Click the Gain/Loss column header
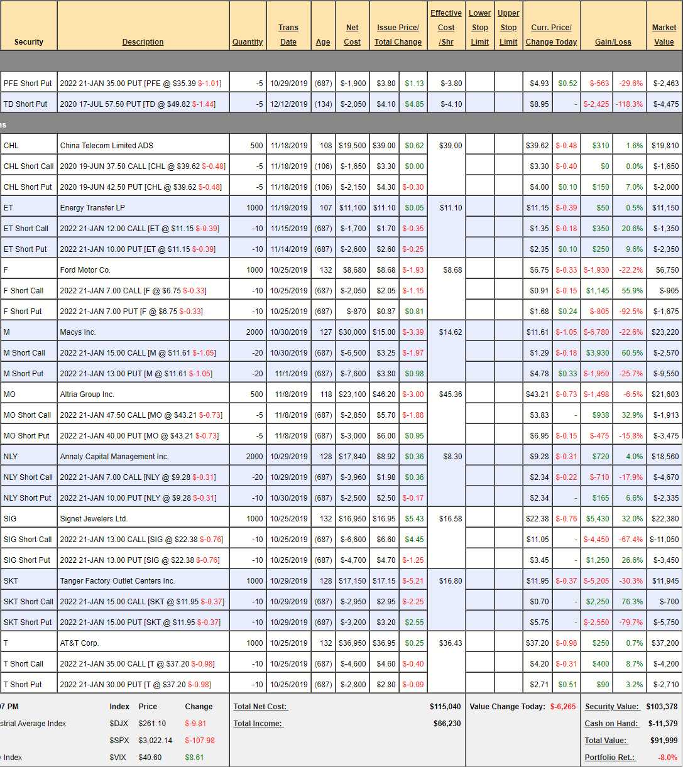683x767 pixels. 613,42
